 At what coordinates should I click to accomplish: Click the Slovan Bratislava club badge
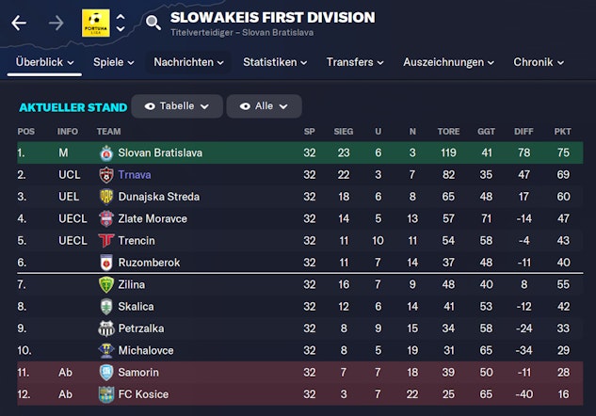(106, 152)
